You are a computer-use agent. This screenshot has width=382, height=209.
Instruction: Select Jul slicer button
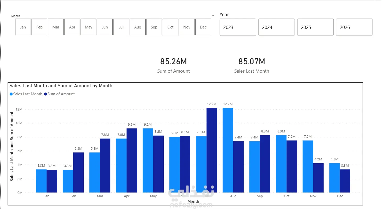click(x=121, y=27)
